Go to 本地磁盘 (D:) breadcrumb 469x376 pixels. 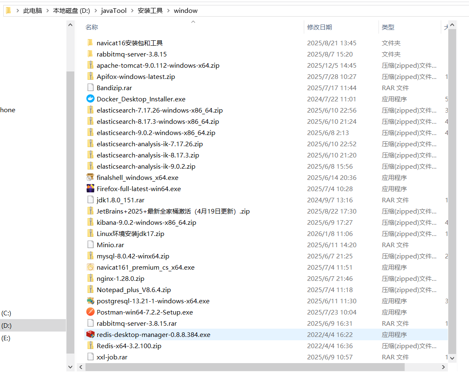click(71, 11)
